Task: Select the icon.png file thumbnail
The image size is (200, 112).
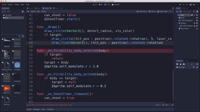Action: (17, 66)
